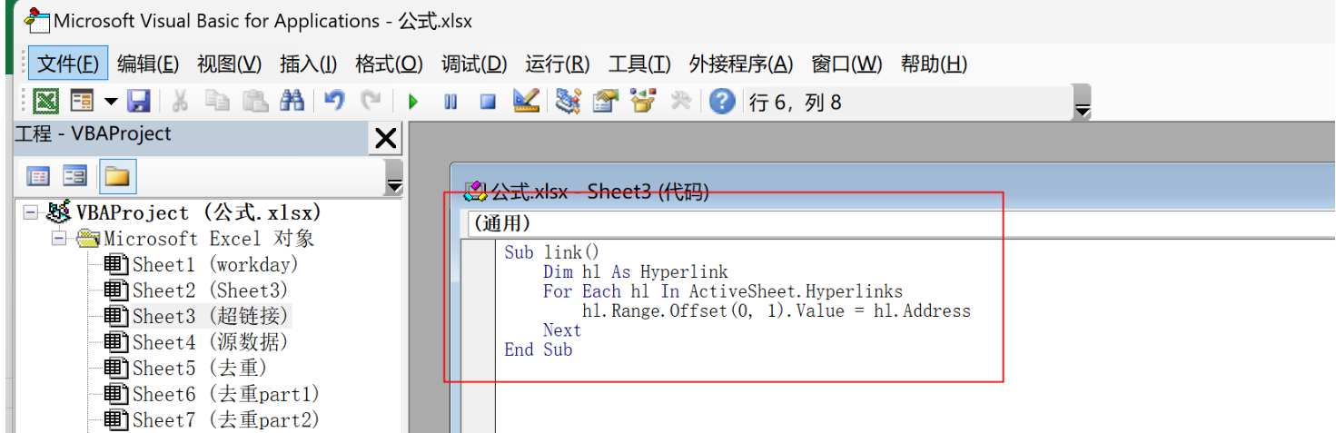Click the code window title 公式.xlsx - Sheet3 (代码)
Screen dimensions: 1336x433
[599, 192]
